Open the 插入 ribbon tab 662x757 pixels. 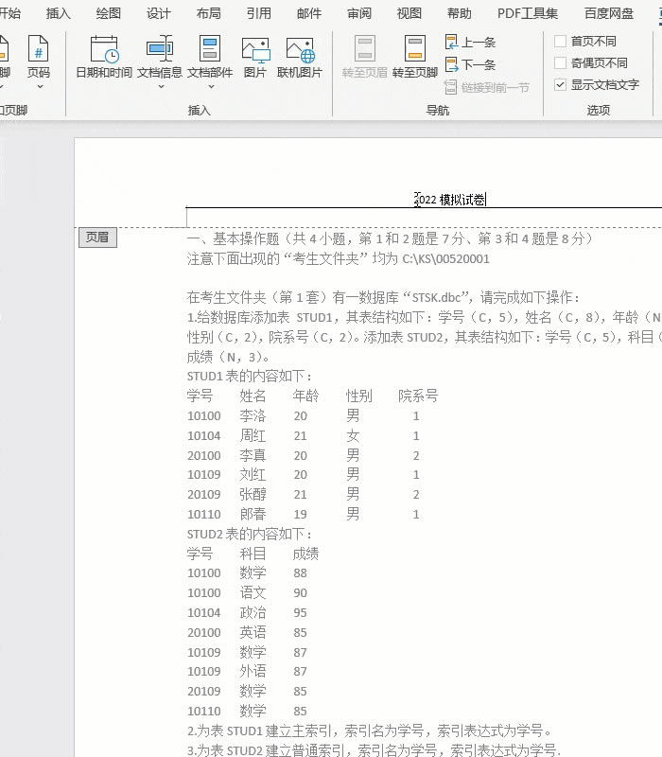59,13
